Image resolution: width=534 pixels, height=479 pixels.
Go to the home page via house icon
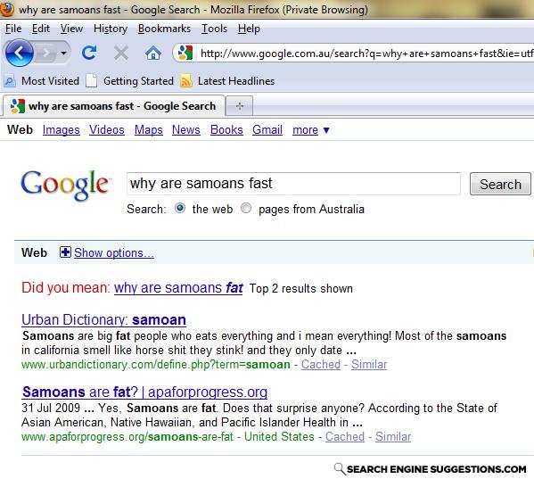[x=153, y=54]
